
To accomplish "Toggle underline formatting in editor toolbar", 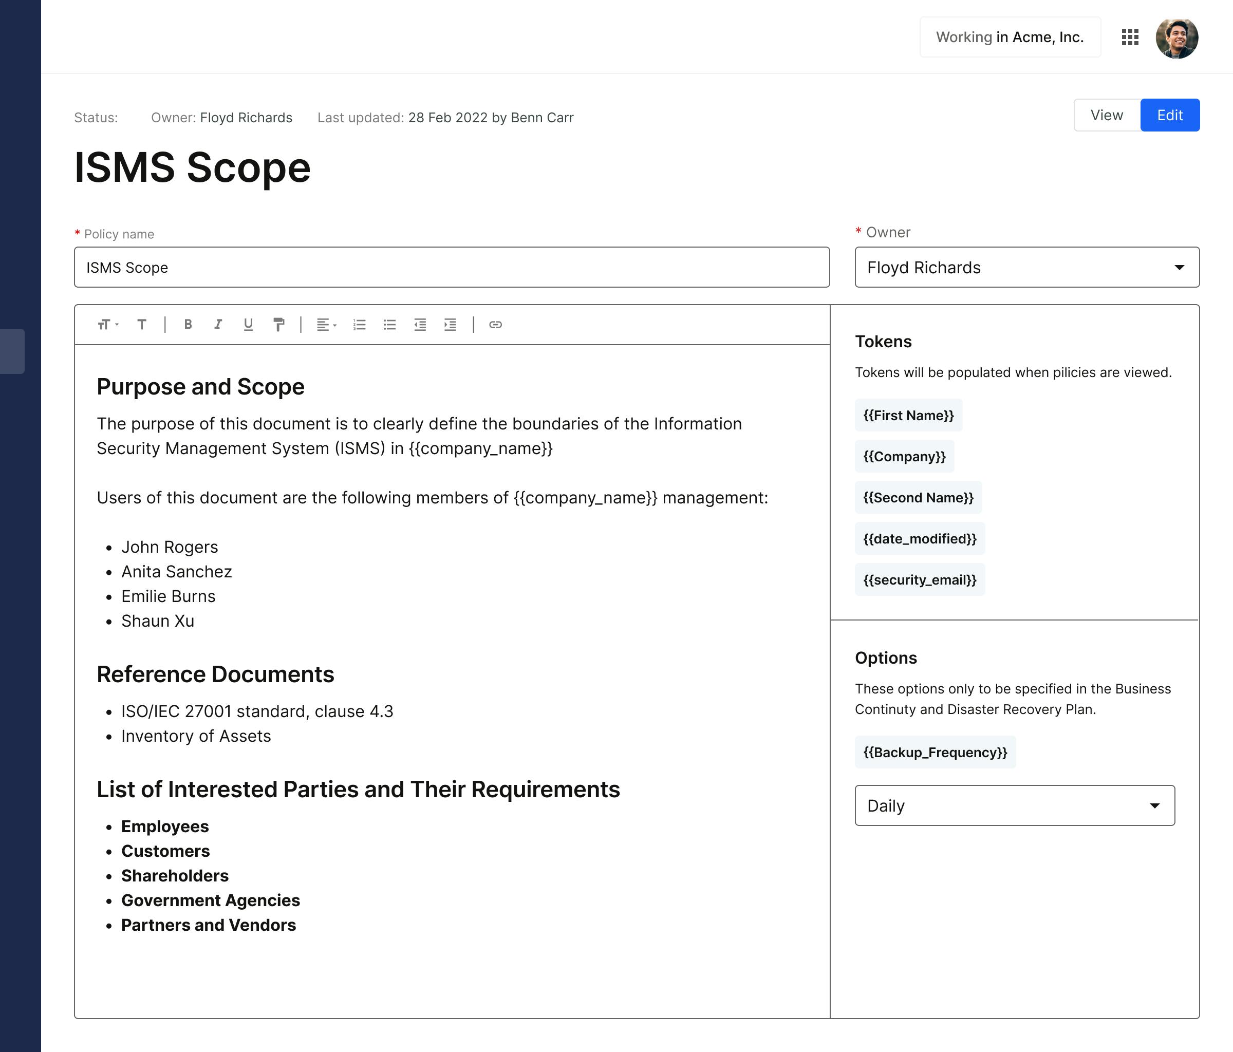I will tap(248, 324).
